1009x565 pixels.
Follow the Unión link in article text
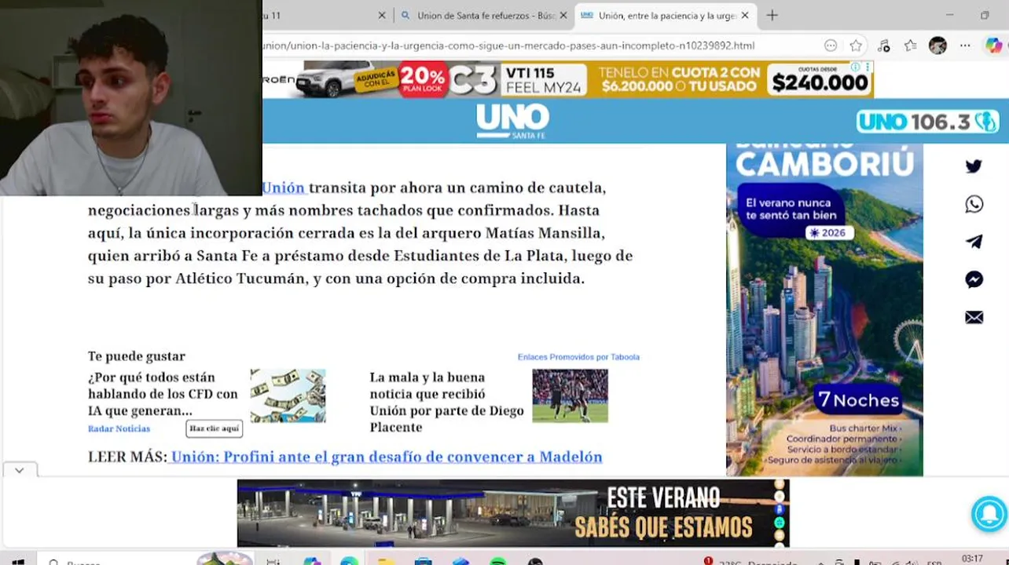click(283, 188)
